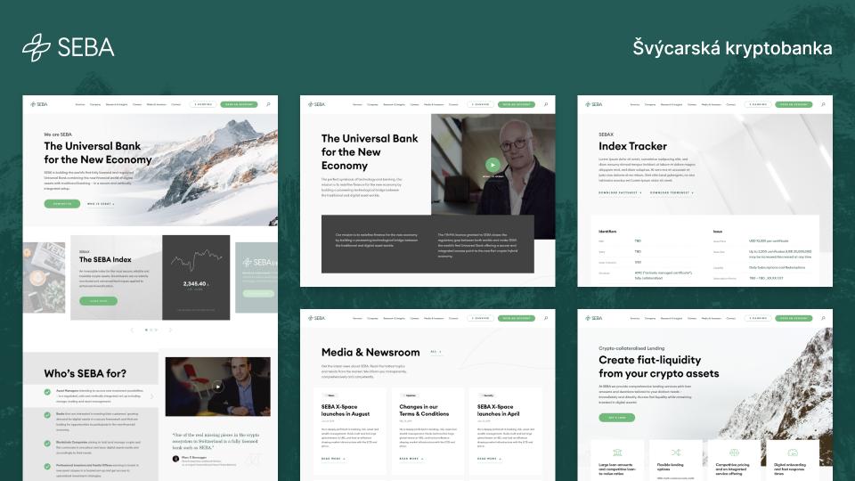
Task: Click the Index Tracker page heading
Action: click(632, 146)
